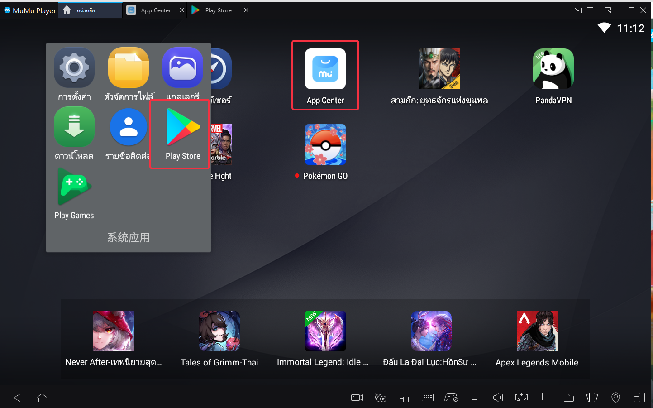Screen dimensions: 653x408
Task: Click the shake device icon
Action: tap(592, 398)
